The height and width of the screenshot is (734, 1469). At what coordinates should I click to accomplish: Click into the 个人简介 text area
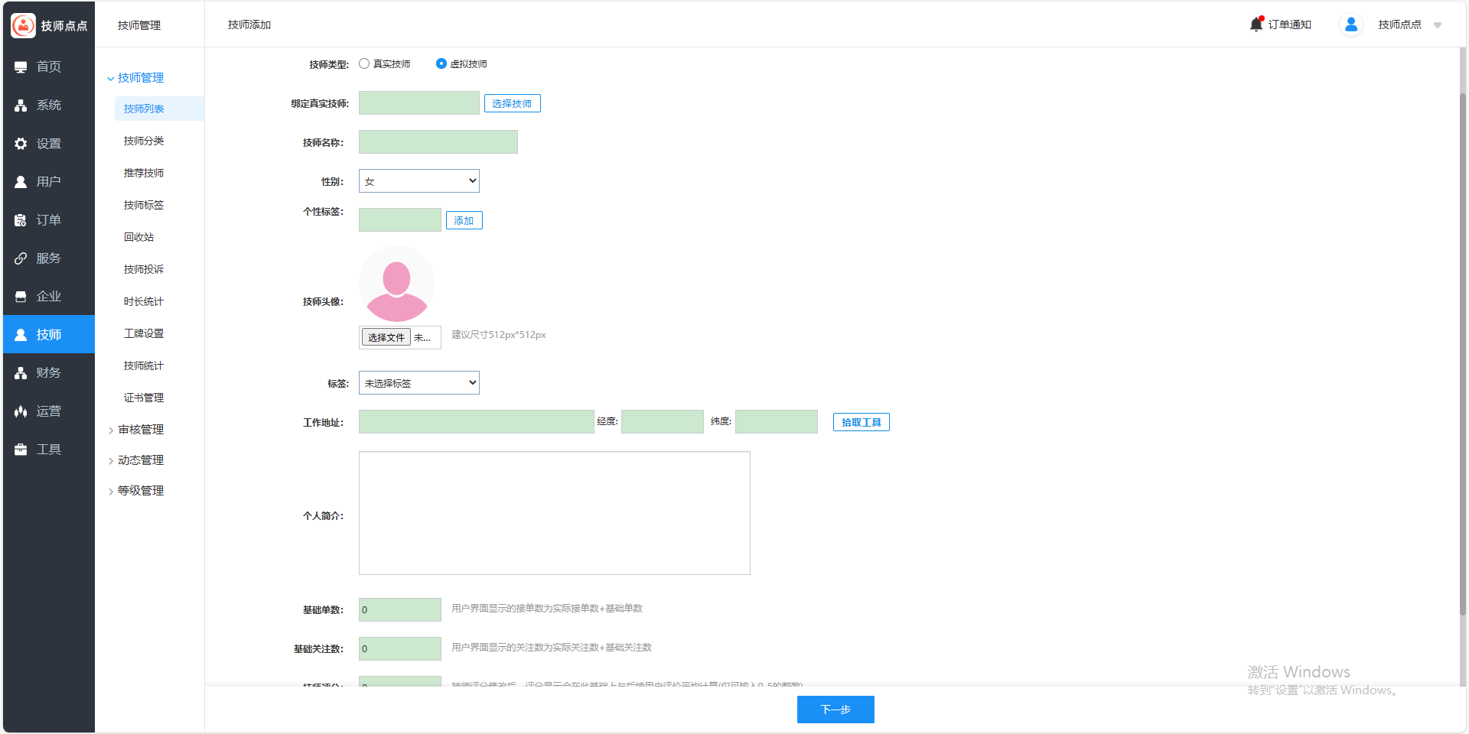pyautogui.click(x=554, y=513)
